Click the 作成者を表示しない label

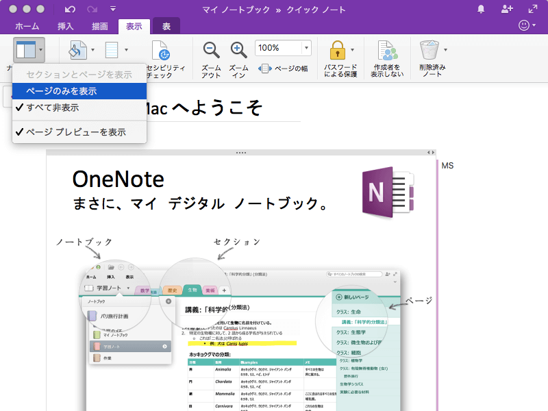pos(387,71)
